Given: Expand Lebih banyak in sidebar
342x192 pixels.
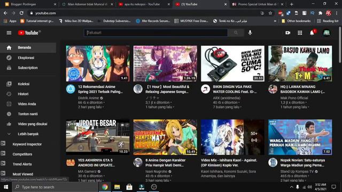Looking at the screenshot, I should pyautogui.click(x=28, y=134).
